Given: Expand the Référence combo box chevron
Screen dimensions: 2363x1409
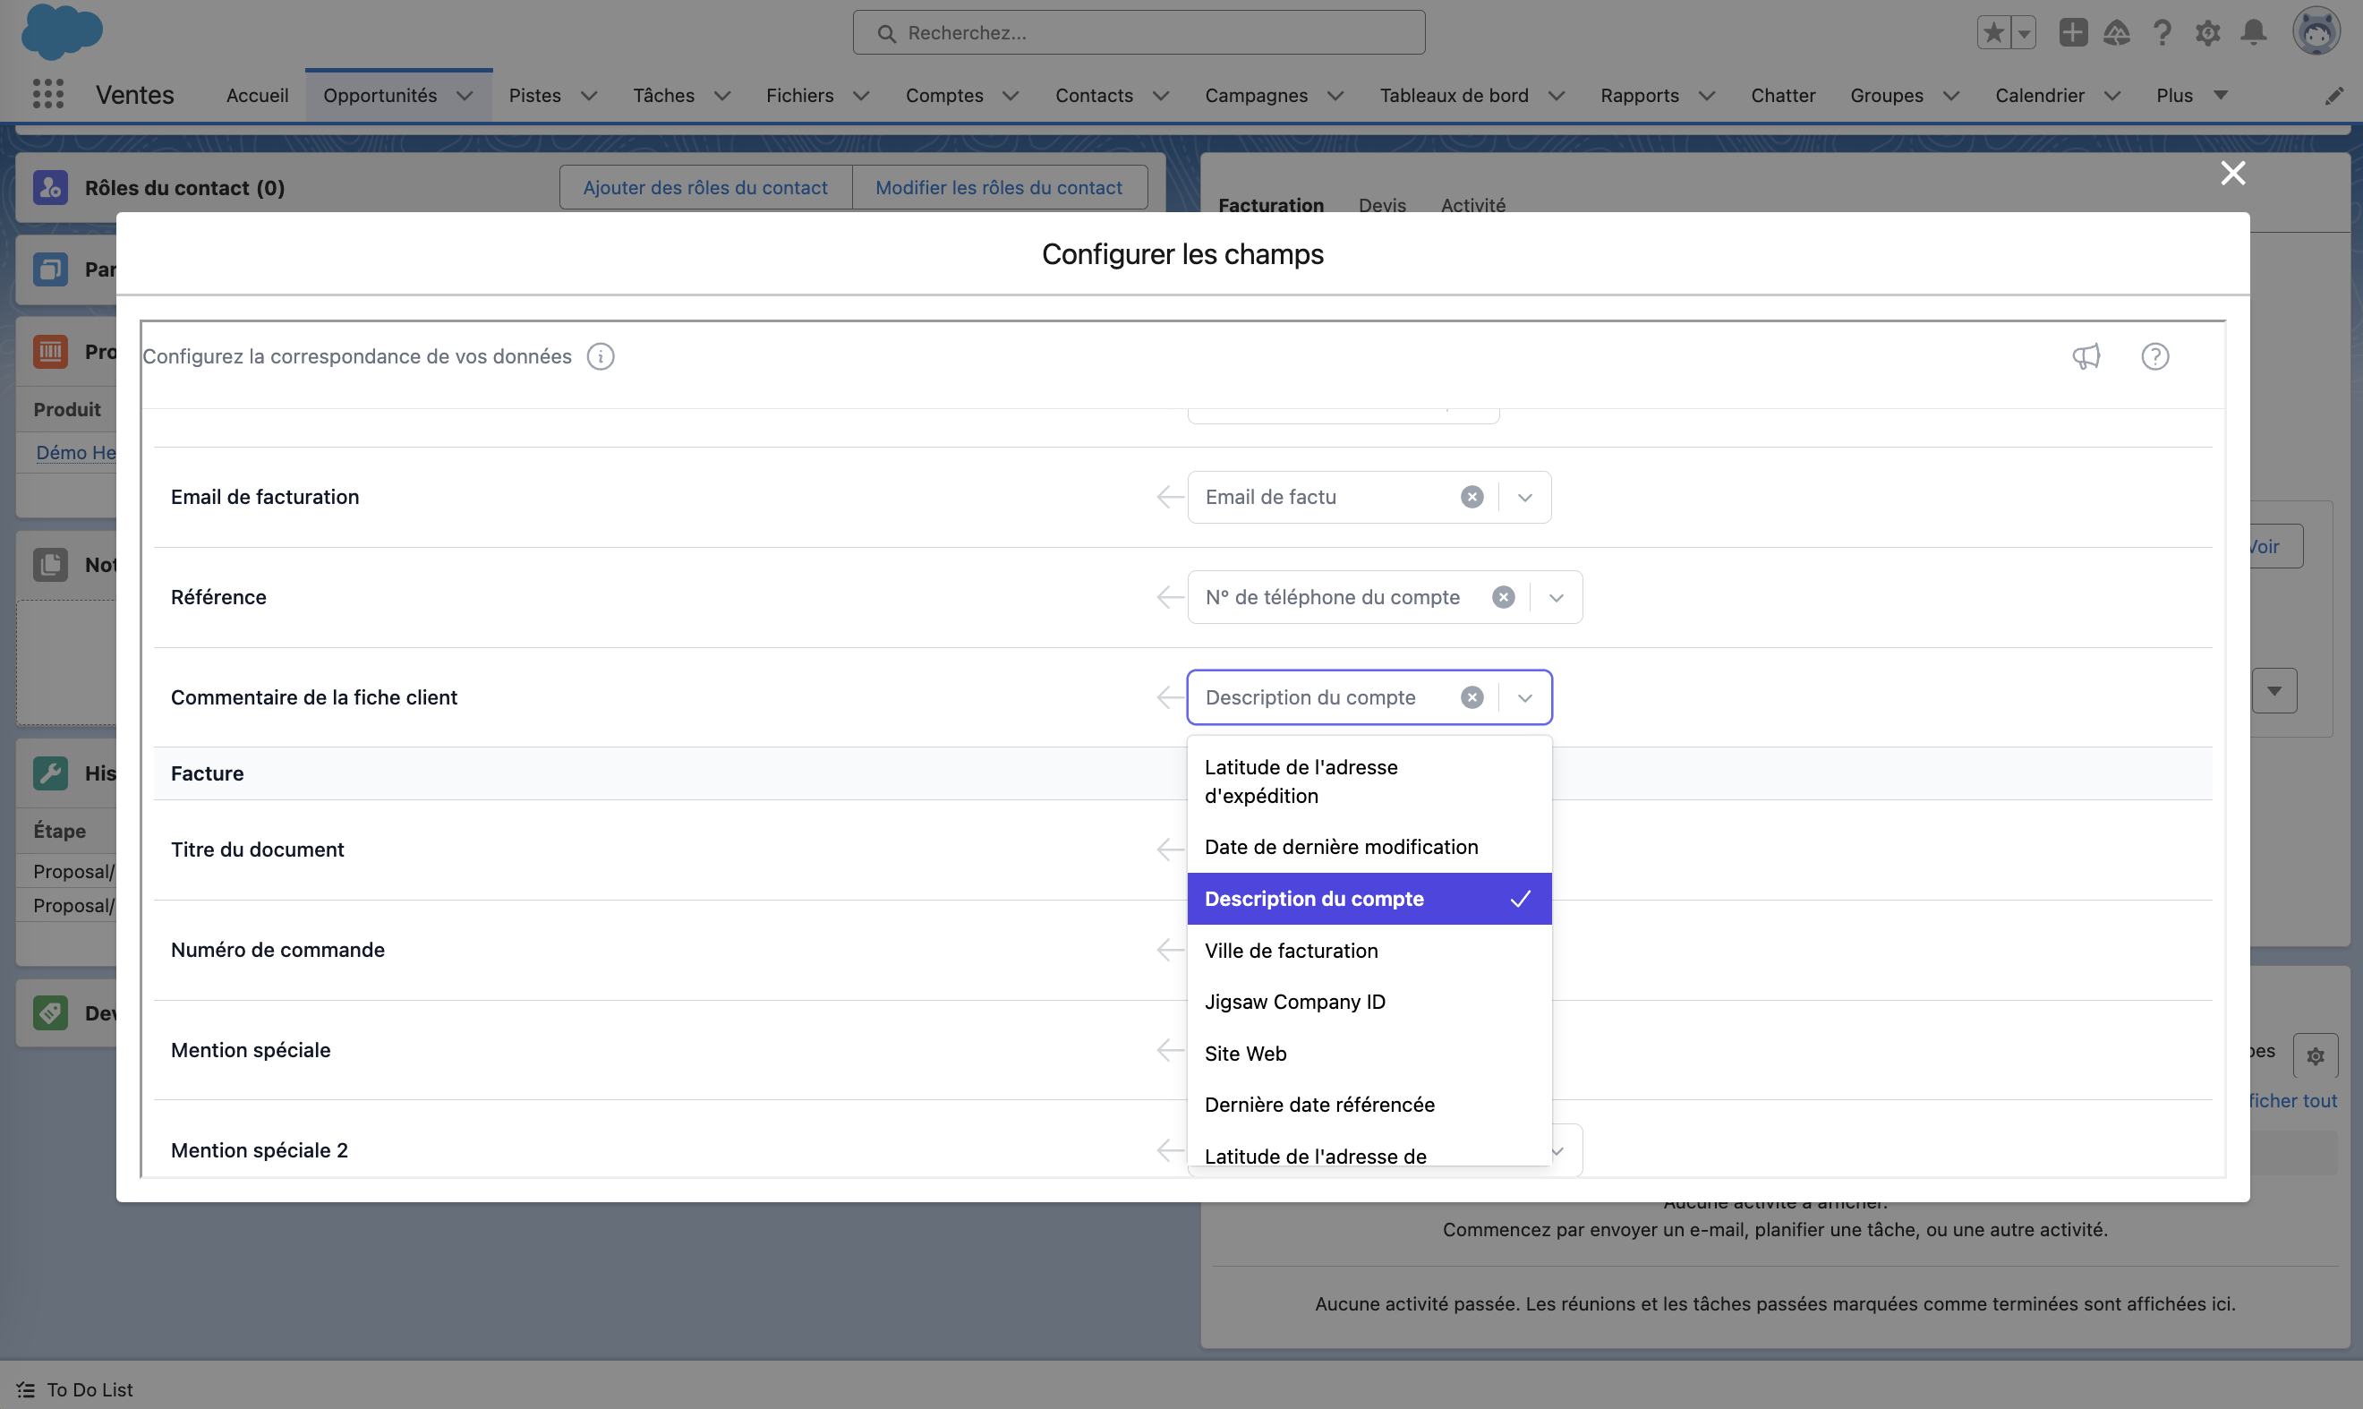Looking at the screenshot, I should tap(1556, 598).
